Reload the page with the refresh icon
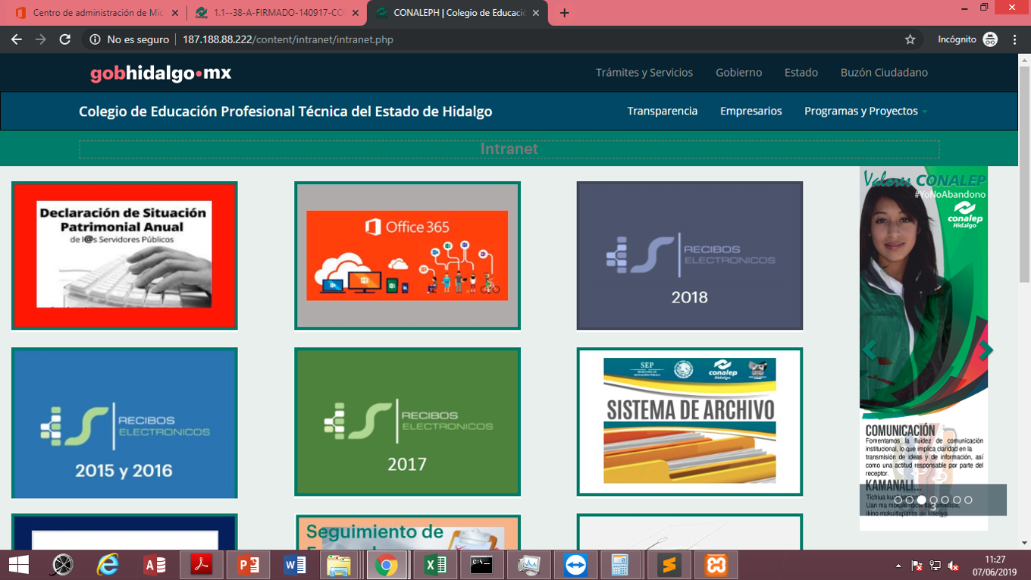 65,39
